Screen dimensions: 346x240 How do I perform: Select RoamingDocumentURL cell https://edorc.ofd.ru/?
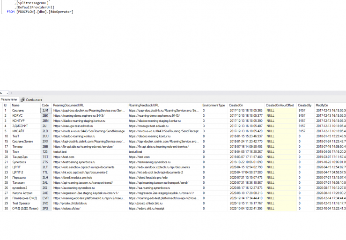click(89, 209)
